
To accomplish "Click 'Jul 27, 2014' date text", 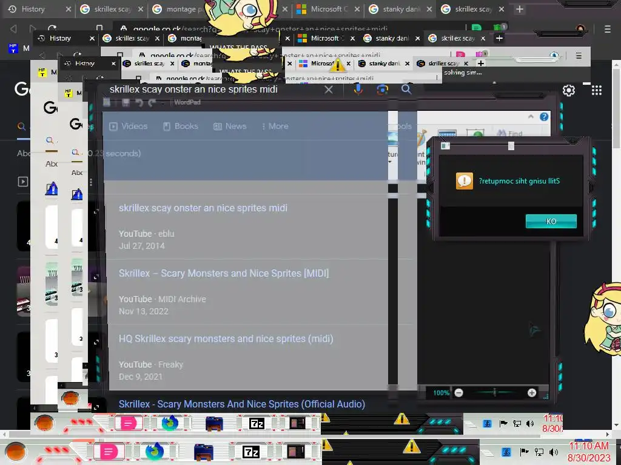I will (142, 246).
